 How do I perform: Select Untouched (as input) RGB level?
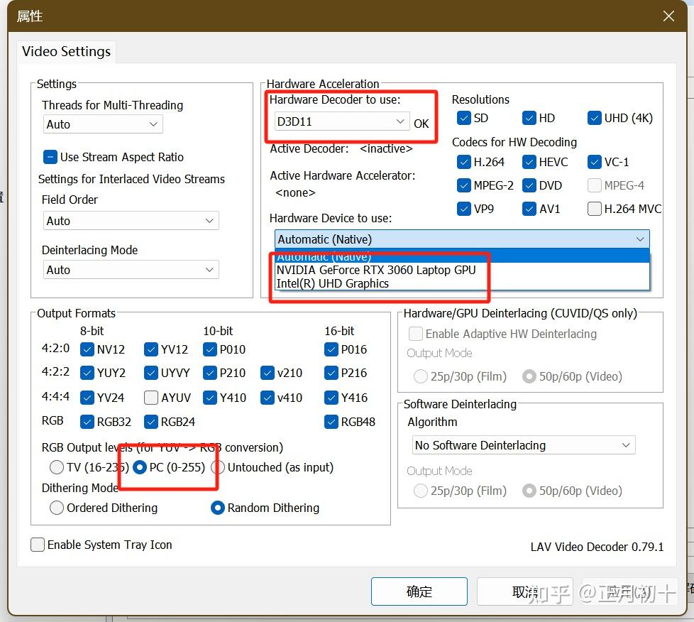[218, 467]
